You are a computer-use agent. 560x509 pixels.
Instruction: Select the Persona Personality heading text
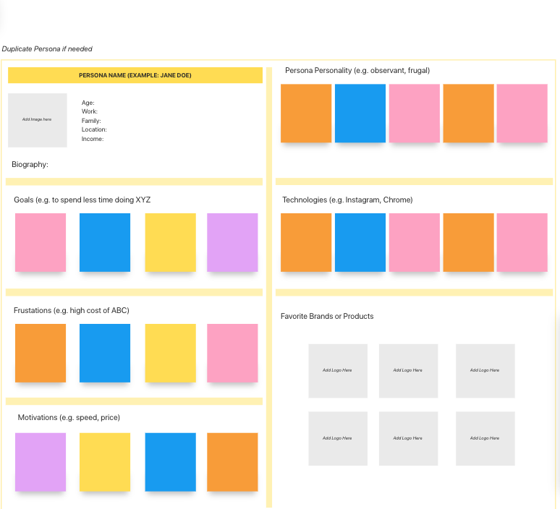pos(357,71)
